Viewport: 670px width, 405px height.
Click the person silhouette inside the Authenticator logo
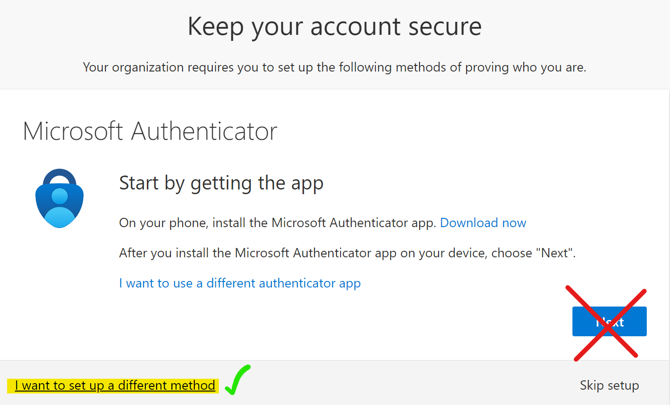point(59,208)
